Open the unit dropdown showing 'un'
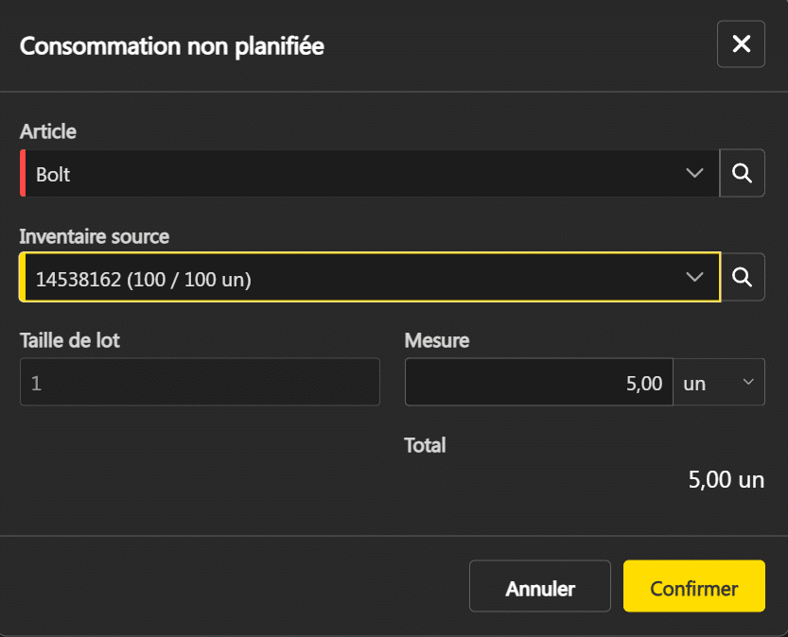Image resolution: width=788 pixels, height=637 pixels. pos(718,382)
